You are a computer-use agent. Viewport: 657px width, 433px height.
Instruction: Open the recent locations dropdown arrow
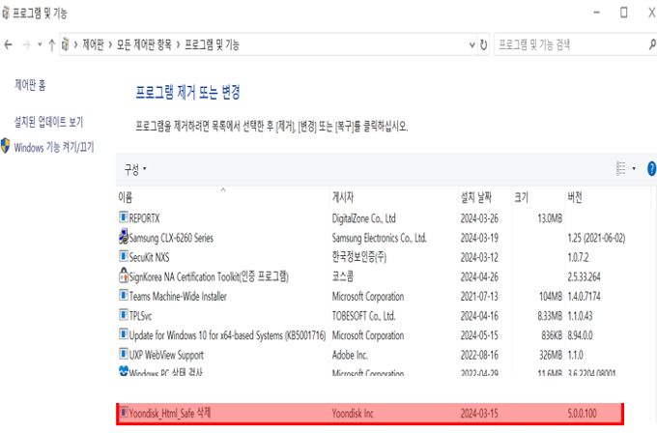[x=40, y=44]
